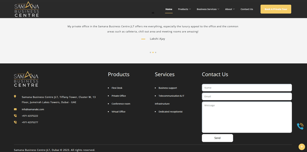307x152 pixels.
Task: Click the testimonial paragraph about private office
Action: tap(153, 29)
